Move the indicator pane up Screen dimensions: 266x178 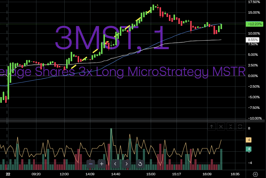coord(211,126)
